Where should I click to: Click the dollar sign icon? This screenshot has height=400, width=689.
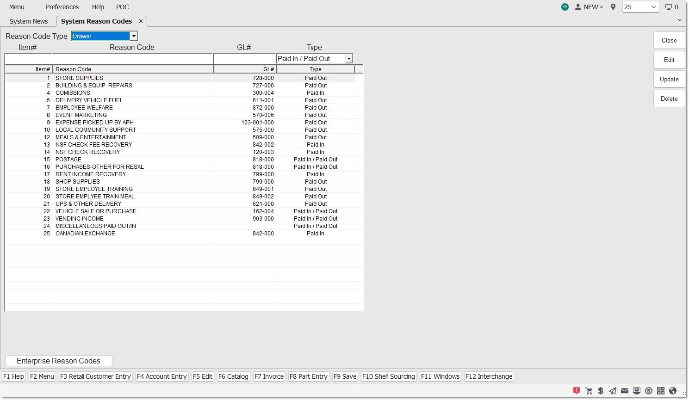[601, 391]
